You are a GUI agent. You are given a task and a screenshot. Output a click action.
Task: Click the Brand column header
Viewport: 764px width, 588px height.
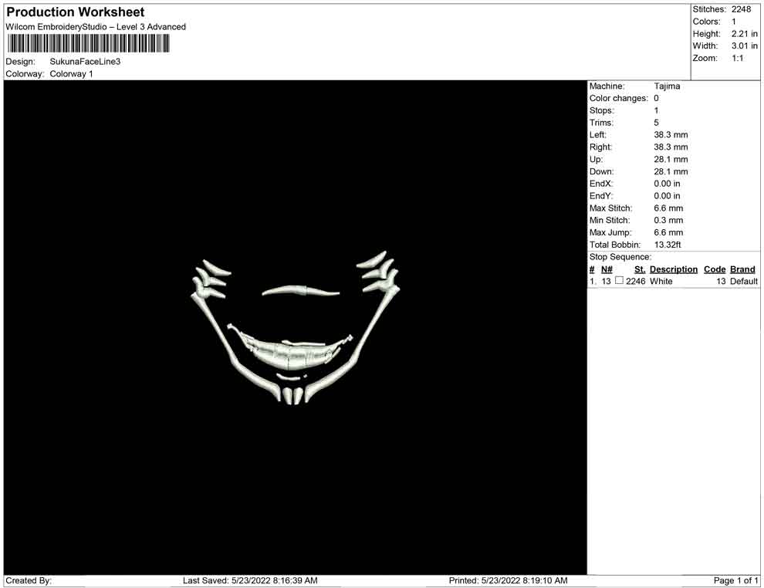tap(742, 269)
